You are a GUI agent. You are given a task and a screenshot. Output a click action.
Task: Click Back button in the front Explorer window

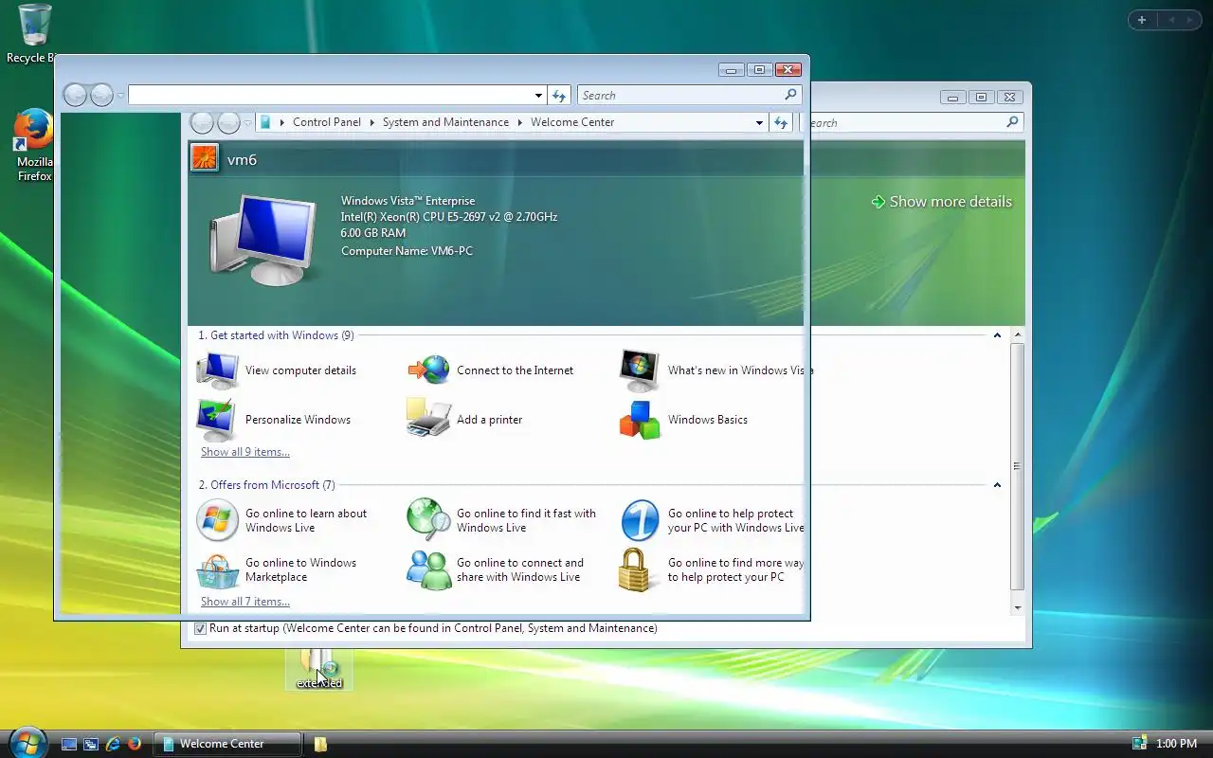(75, 95)
